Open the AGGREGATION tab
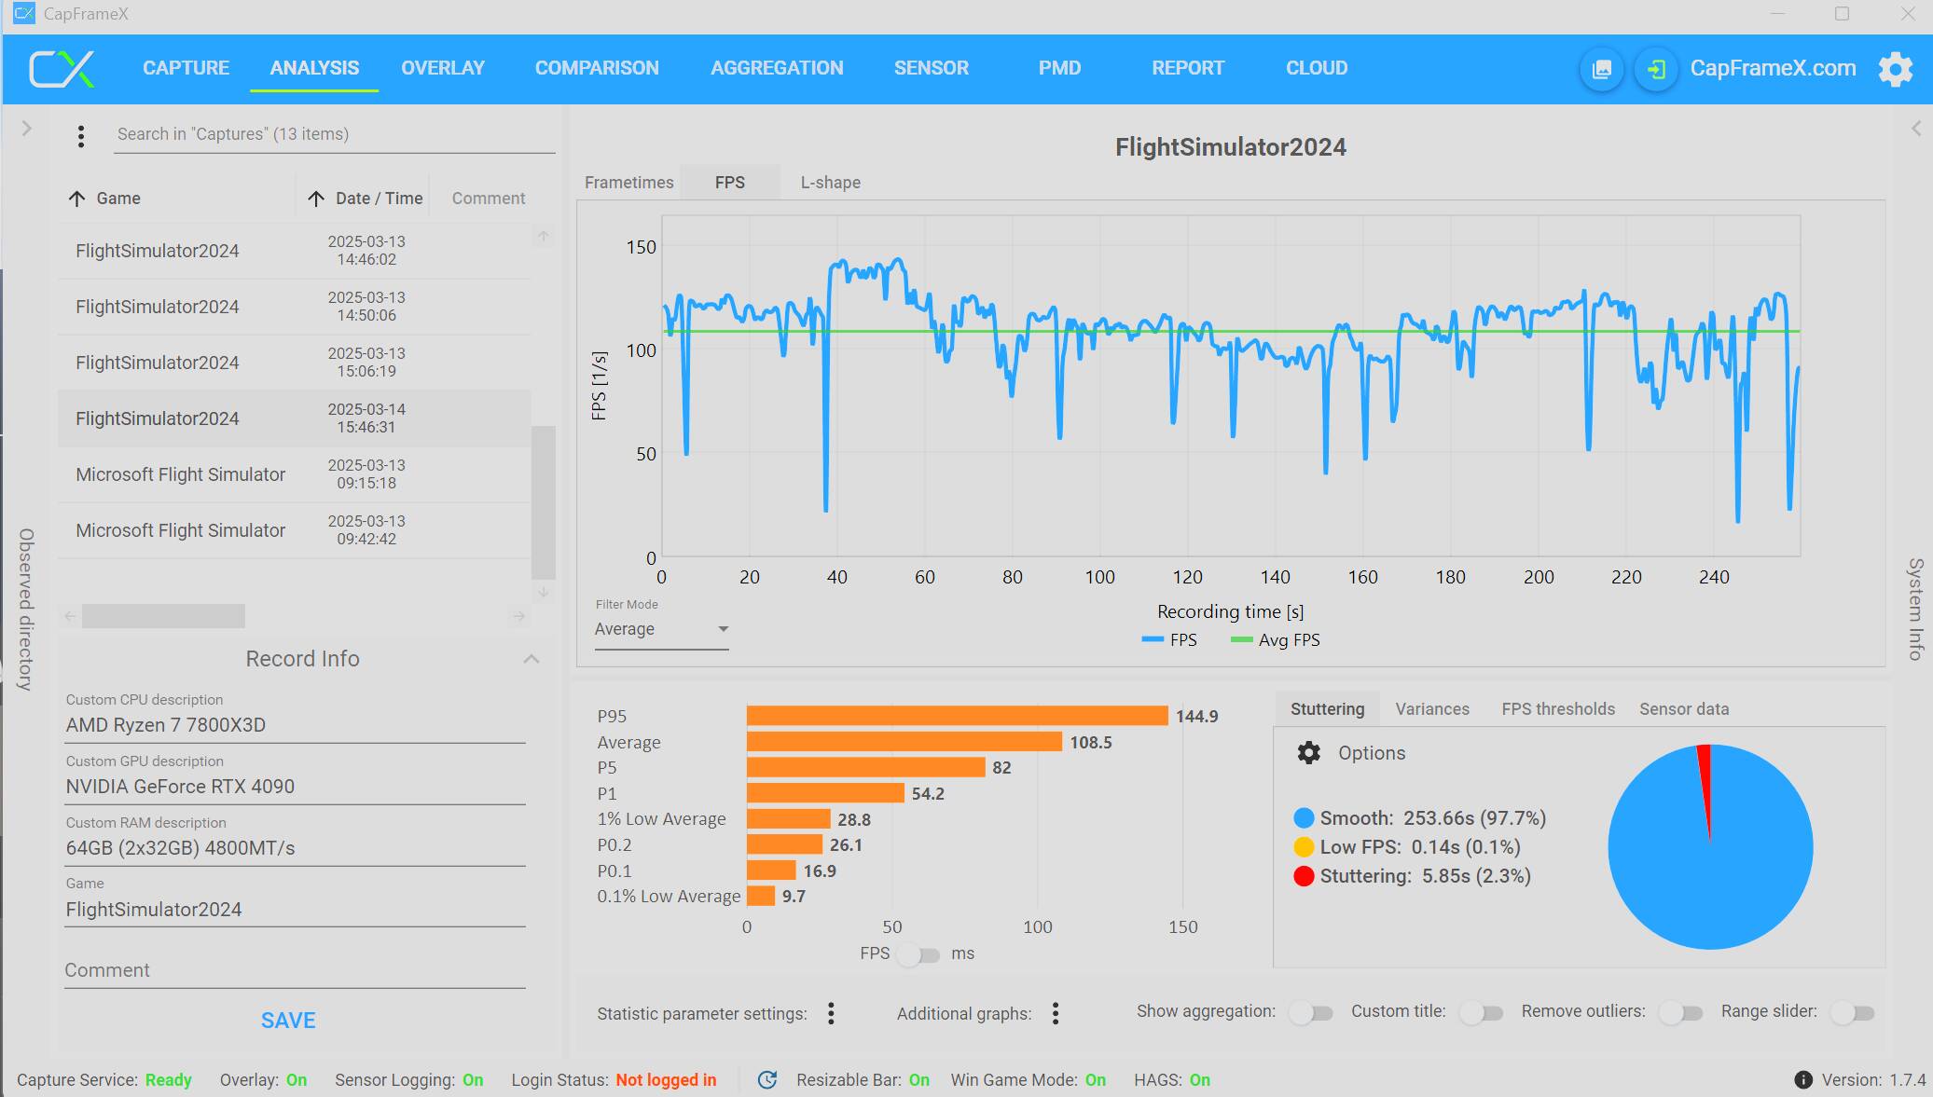This screenshot has height=1097, width=1933. pyautogui.click(x=777, y=68)
